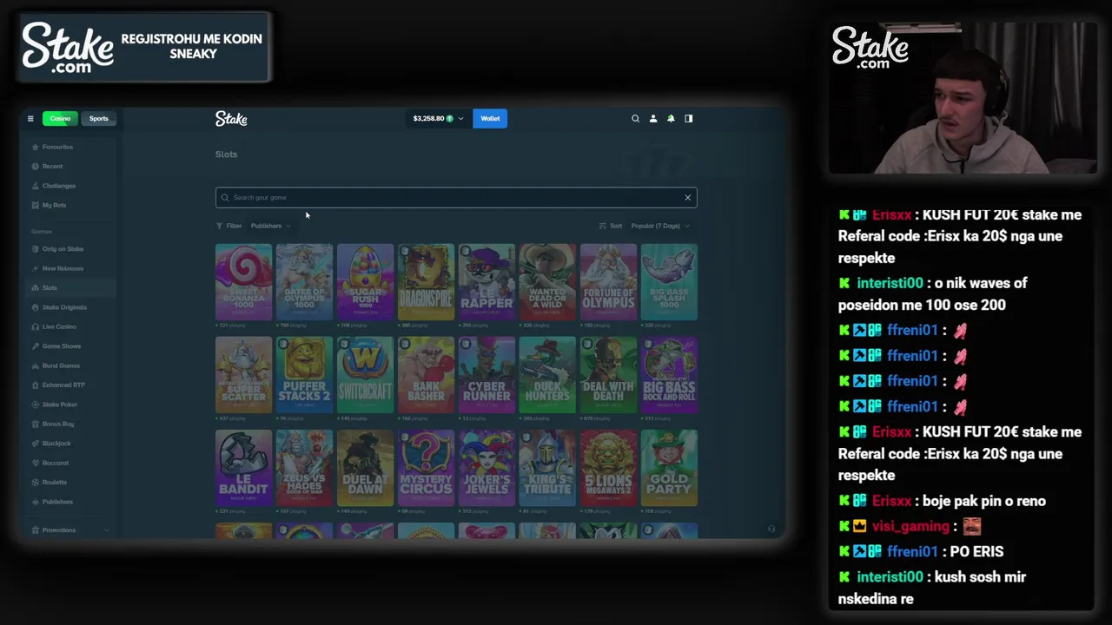Click the Stake Originals flame icon
The width and height of the screenshot is (1112, 625).
[x=35, y=307]
